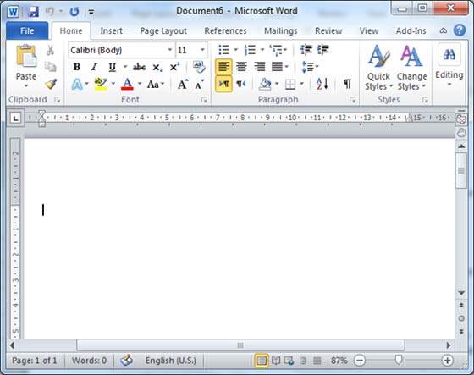
Task: Open font size 11 dropdown
Action: (202, 50)
